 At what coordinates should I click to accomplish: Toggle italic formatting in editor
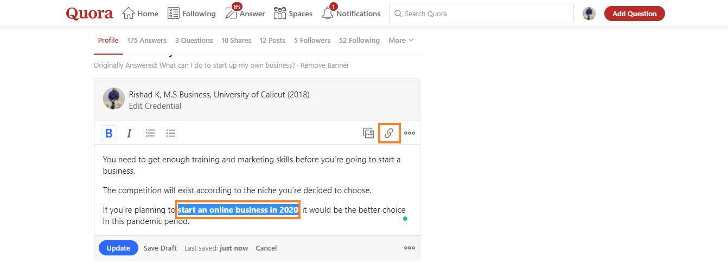coord(129,133)
